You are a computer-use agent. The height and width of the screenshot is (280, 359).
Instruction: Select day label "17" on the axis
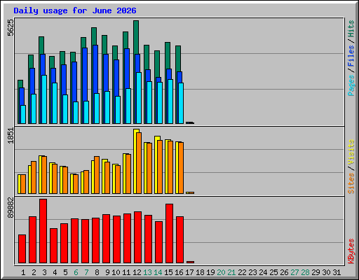[x=189, y=272]
